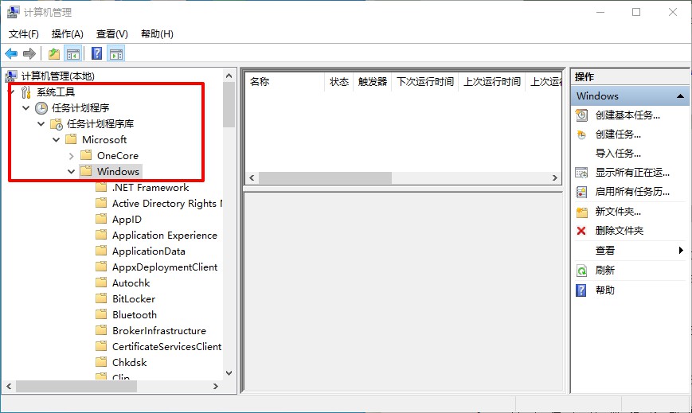Toggle the show/hide console tree icon
Viewport: 692px width, 413px height.
(x=73, y=53)
